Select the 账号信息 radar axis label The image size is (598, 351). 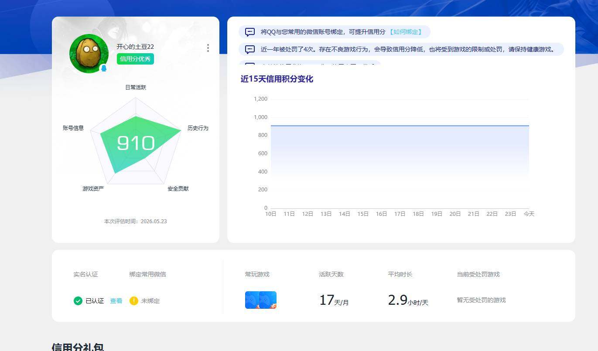(x=73, y=128)
